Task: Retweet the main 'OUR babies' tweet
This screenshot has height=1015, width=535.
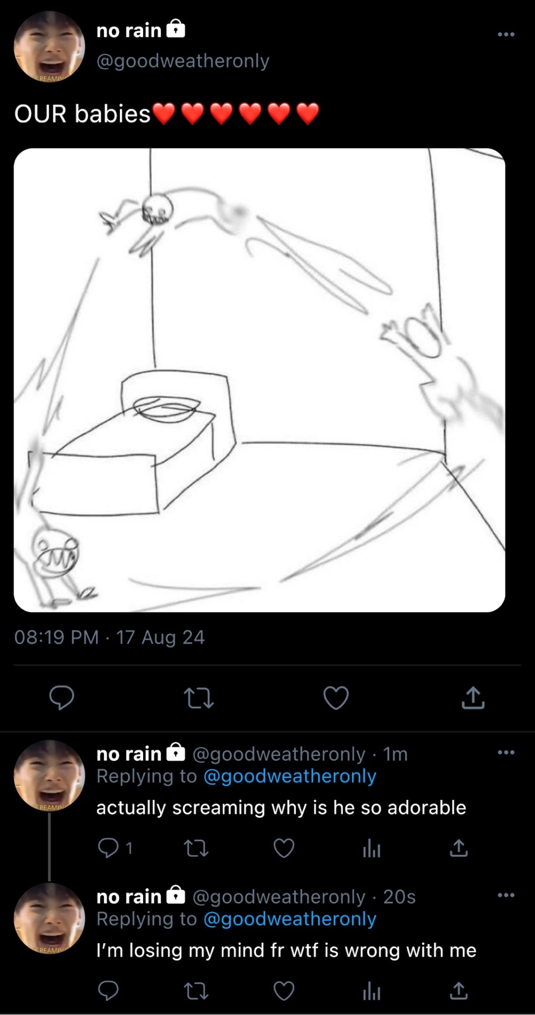Action: click(x=198, y=697)
